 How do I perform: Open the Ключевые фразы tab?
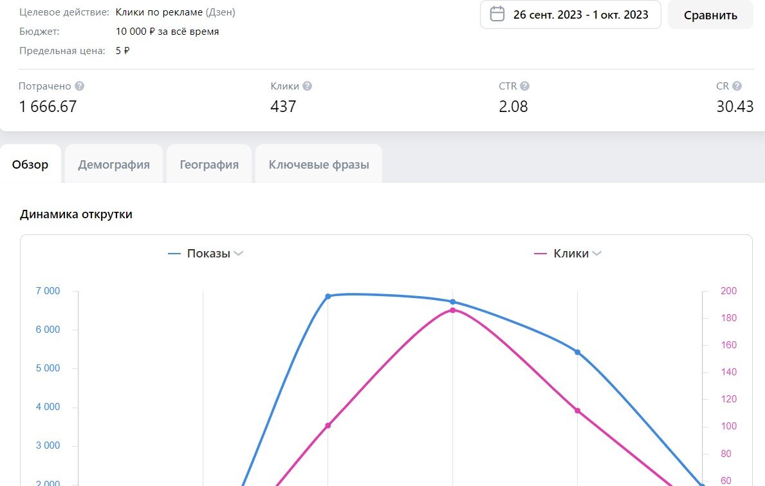pos(318,164)
